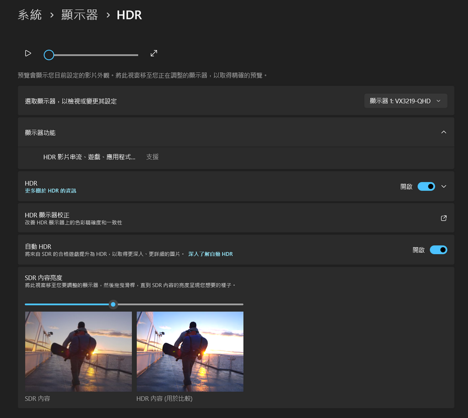Expand the HDR options chevron
468x418 pixels.
pyautogui.click(x=444, y=187)
